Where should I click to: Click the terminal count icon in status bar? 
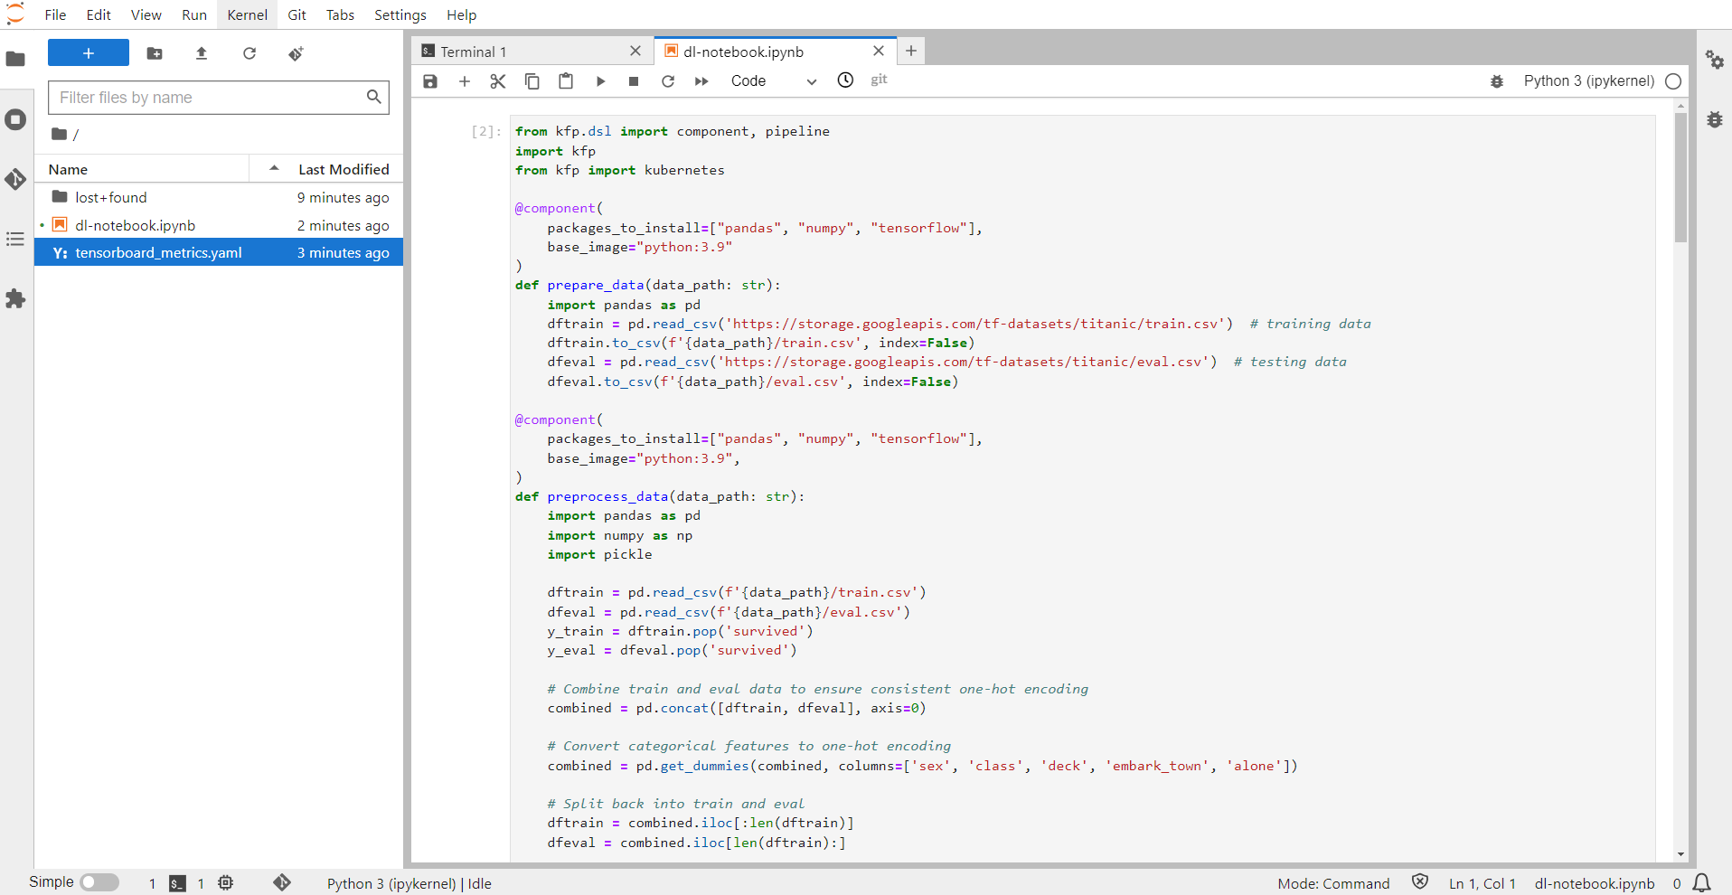(177, 883)
